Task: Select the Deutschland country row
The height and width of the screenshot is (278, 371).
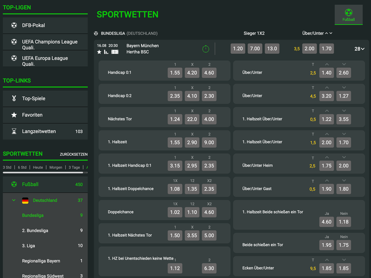Action: click(x=45, y=200)
